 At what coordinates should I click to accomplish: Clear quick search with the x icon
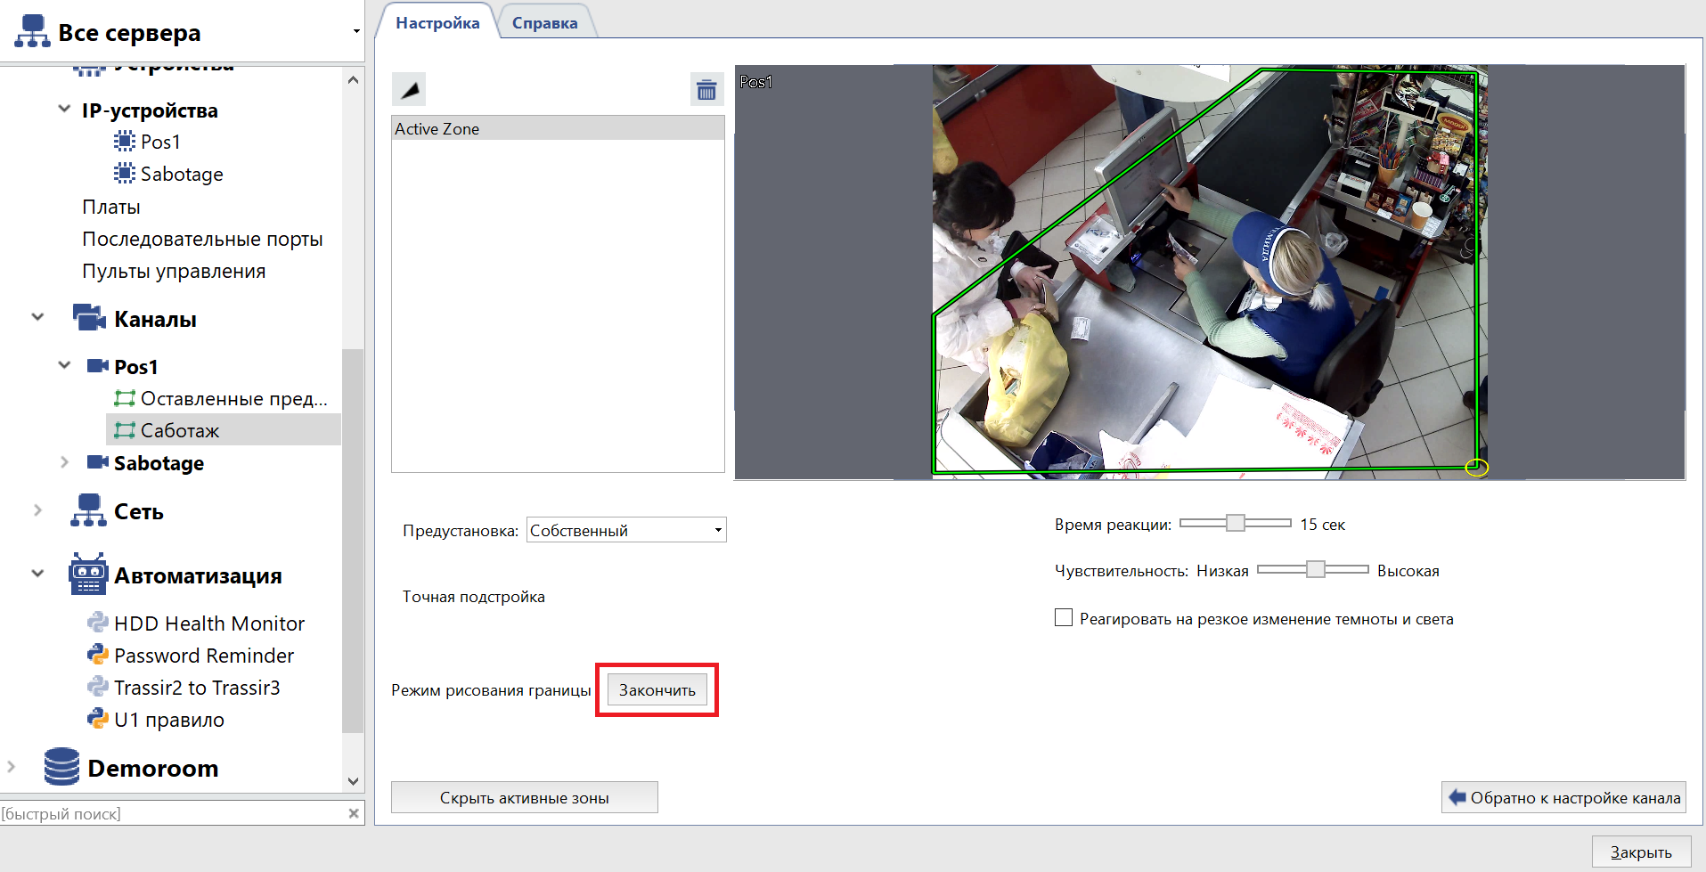(354, 813)
